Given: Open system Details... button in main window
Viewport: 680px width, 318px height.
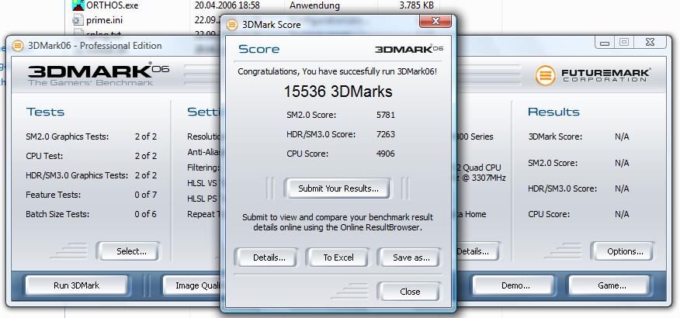Looking at the screenshot, I should pos(477,251).
